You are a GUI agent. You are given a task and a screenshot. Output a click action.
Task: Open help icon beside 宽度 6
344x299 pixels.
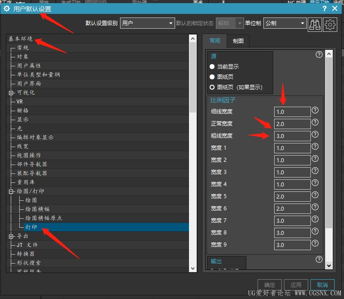315,207
